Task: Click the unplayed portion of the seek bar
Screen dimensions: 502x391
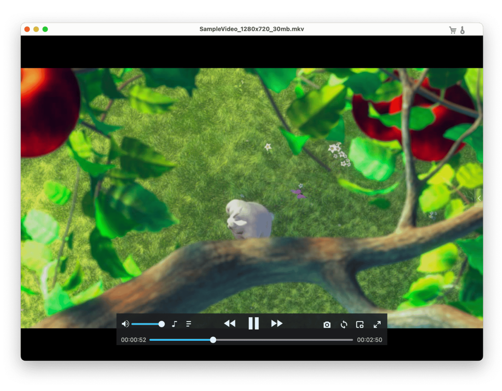Action: pos(283,340)
